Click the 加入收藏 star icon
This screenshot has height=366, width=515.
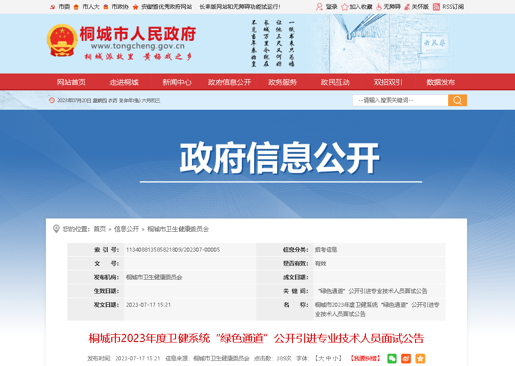(x=345, y=7)
